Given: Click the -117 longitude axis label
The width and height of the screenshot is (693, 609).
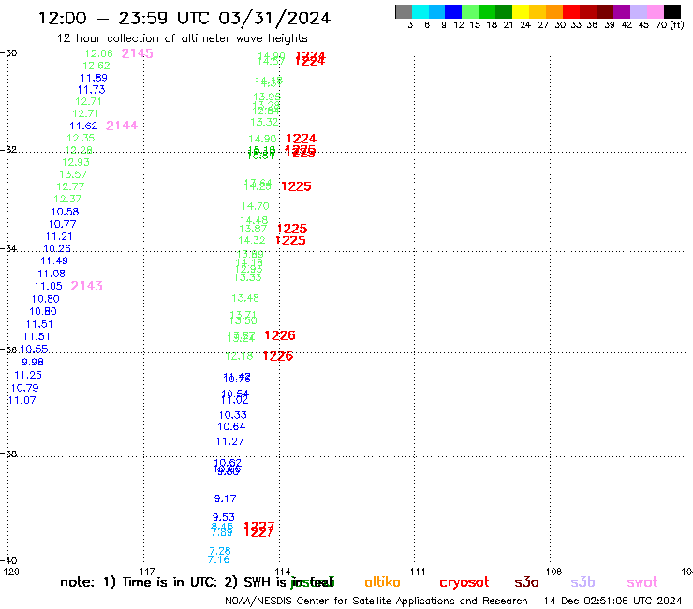Looking at the screenshot, I should [x=143, y=572].
